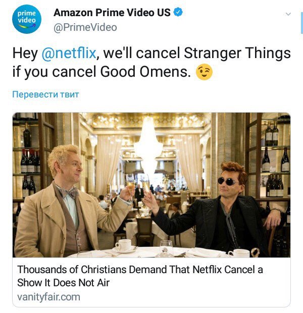Click the text 'if you cancel Good Omens.'
This screenshot has height=313, width=303.
[102, 72]
